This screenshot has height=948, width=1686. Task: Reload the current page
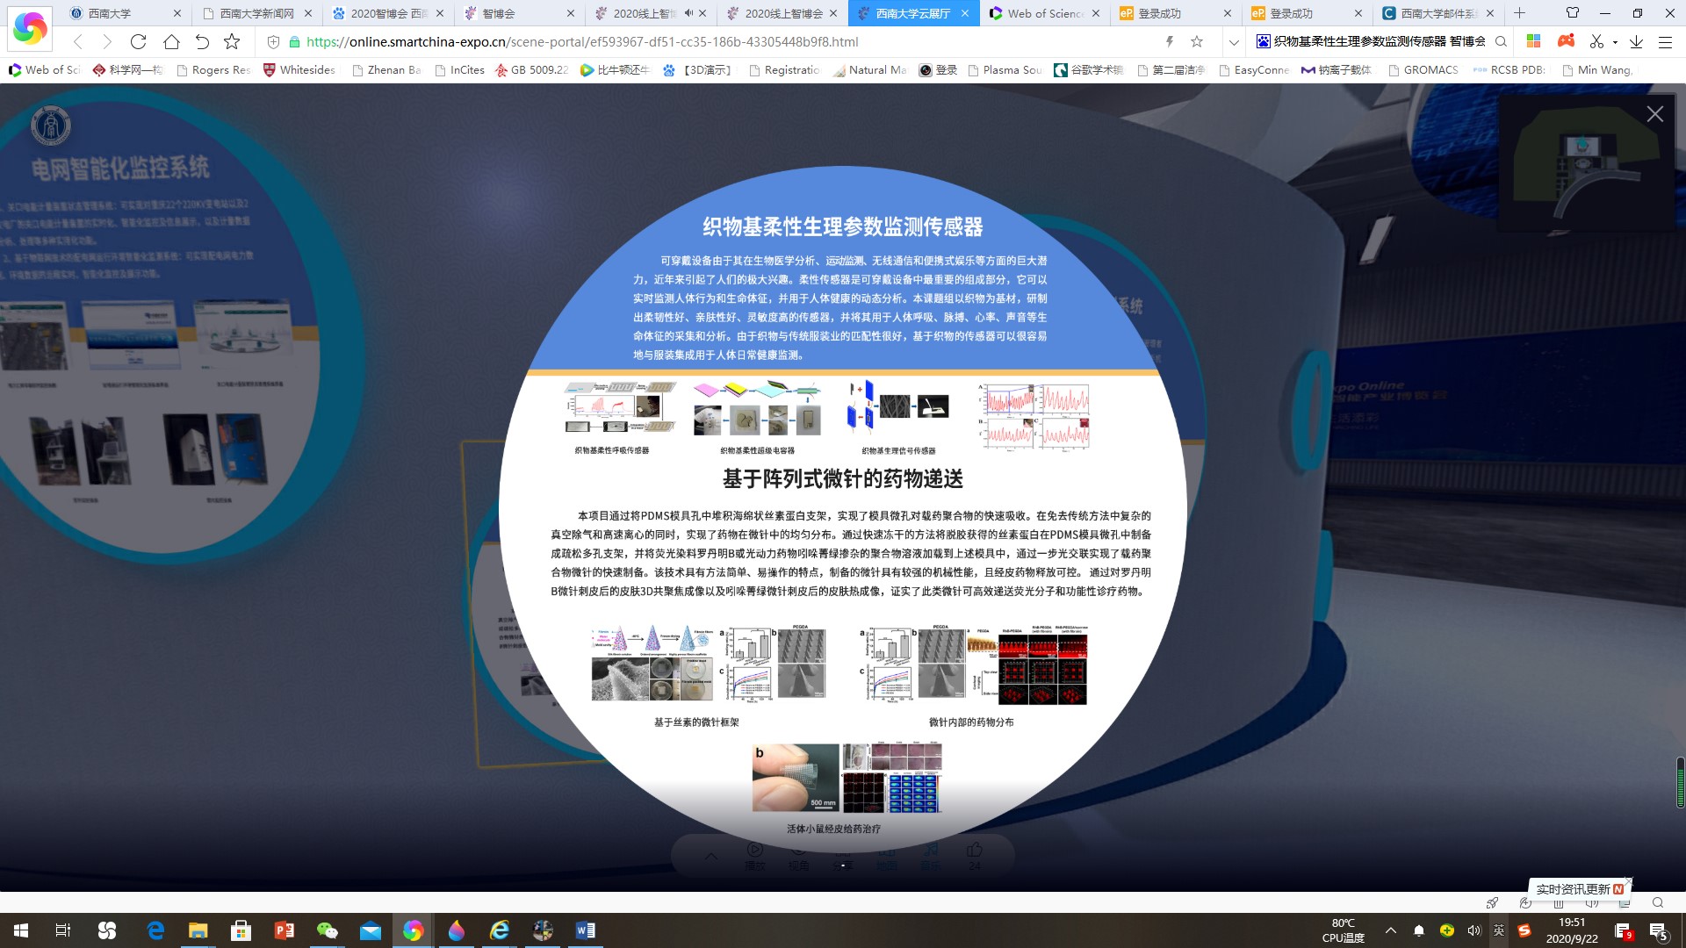point(138,41)
